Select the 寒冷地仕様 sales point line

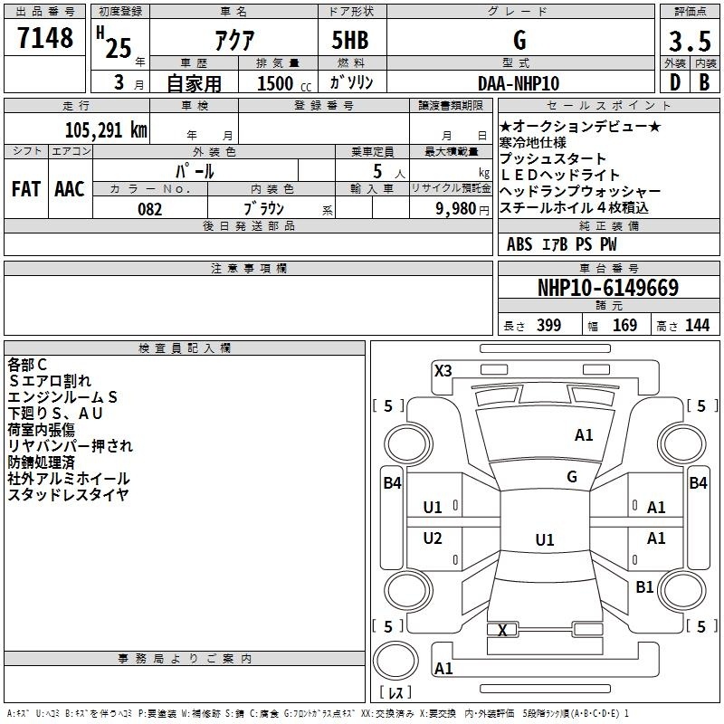click(x=532, y=142)
